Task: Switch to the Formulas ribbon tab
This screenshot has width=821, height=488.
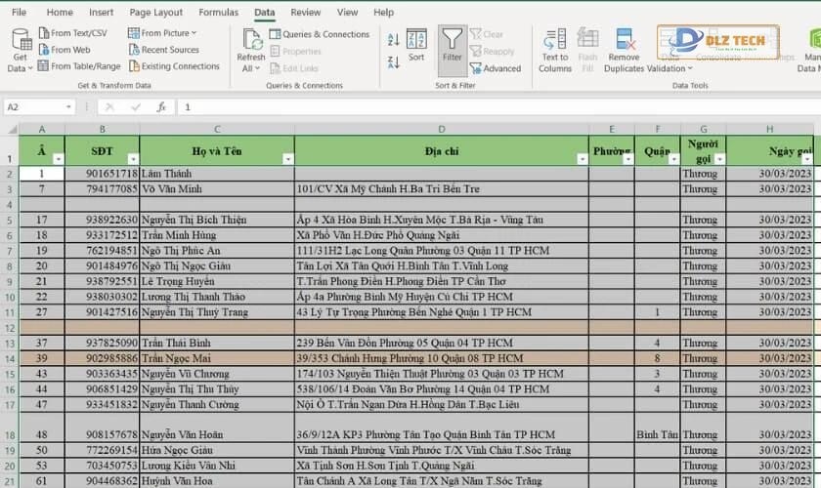Action: [x=218, y=13]
